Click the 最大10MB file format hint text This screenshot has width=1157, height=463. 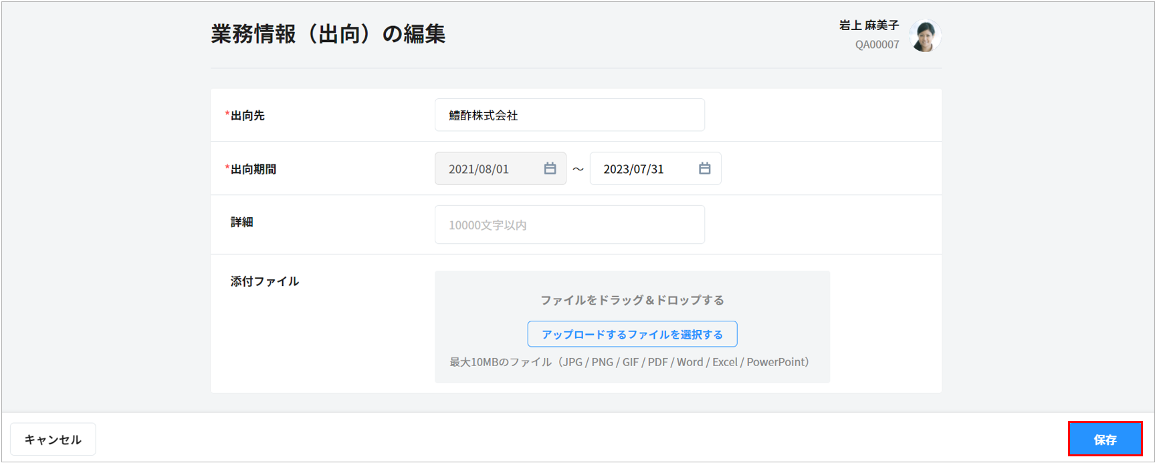(629, 362)
